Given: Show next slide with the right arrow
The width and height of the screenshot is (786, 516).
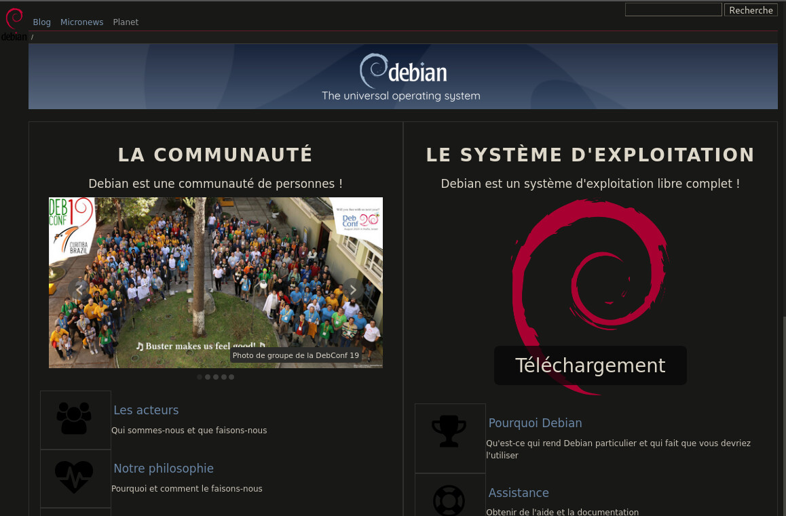Looking at the screenshot, I should (x=353, y=290).
